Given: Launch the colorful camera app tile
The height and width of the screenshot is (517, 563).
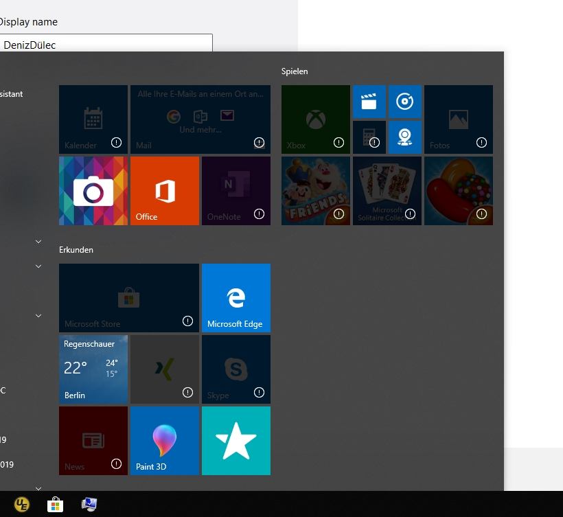Looking at the screenshot, I should pos(93,191).
